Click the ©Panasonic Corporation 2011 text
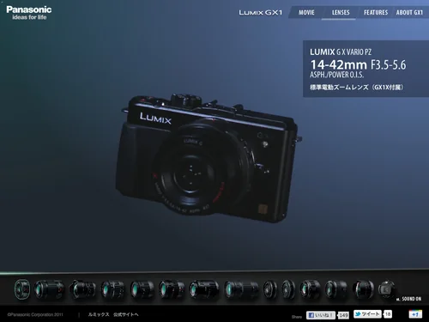Image resolution: width=429 pixels, height=322 pixels. tap(35, 314)
